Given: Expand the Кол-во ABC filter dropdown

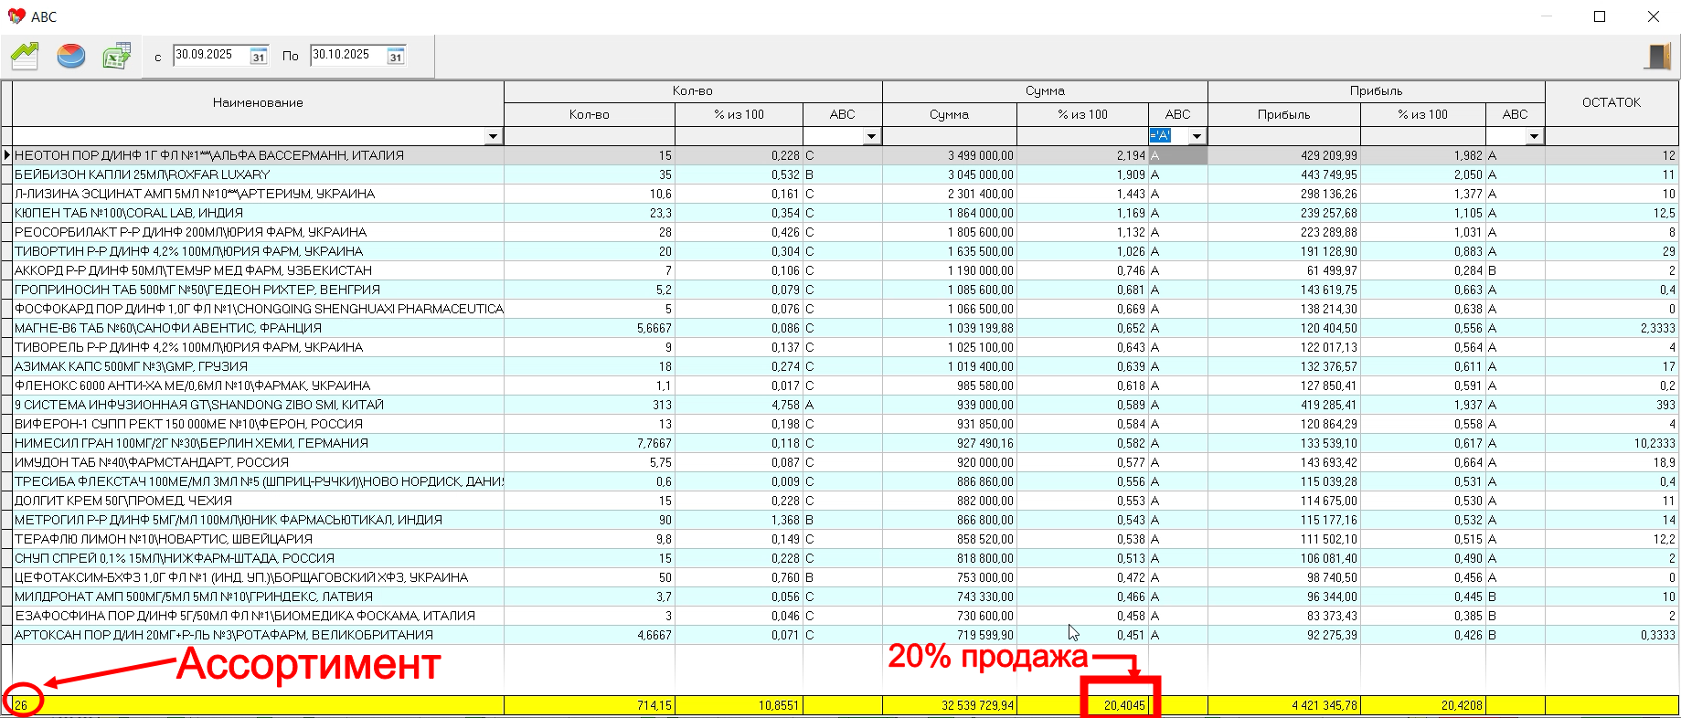Looking at the screenshot, I should [872, 136].
